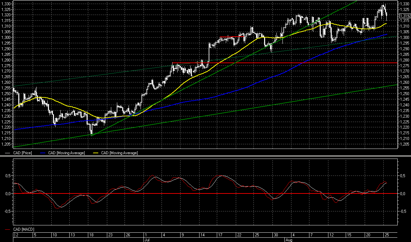Image resolution: width=411 pixels, height=242 pixels.
Task: Click the -0,5 label on left MACD axis
Action: 6,211
